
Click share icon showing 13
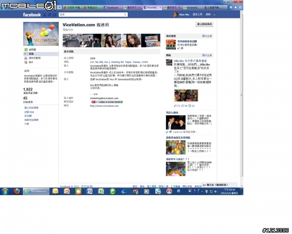coord(190,106)
